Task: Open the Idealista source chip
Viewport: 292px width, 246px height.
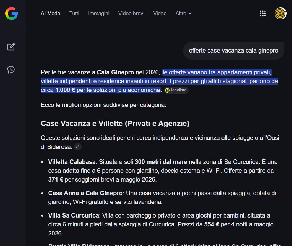Action: coord(176,90)
